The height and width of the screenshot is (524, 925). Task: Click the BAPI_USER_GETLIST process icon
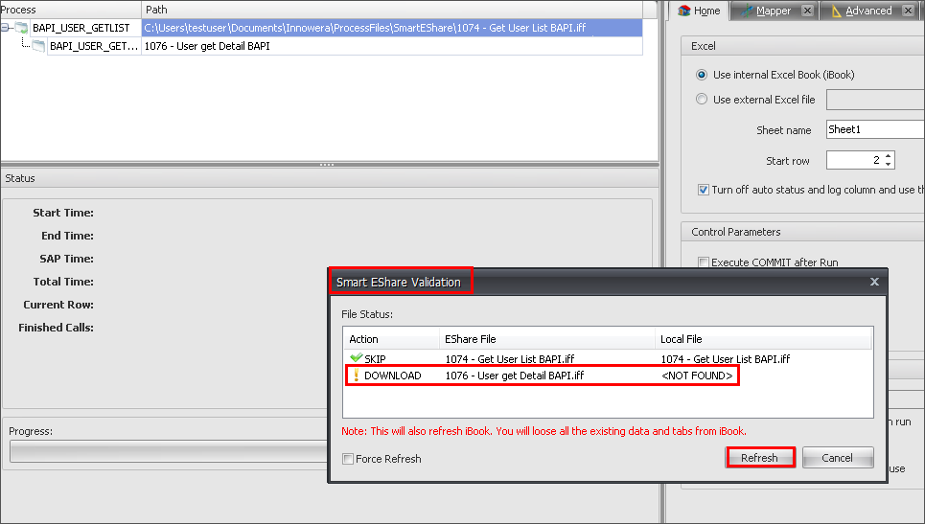[x=21, y=28]
